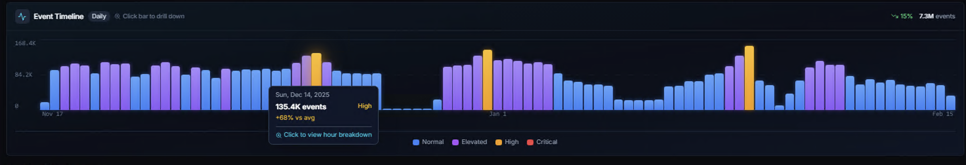Click the magnifier icon in the tooltip's hour breakdown row
Image resolution: width=966 pixels, height=165 pixels.
[x=279, y=135]
